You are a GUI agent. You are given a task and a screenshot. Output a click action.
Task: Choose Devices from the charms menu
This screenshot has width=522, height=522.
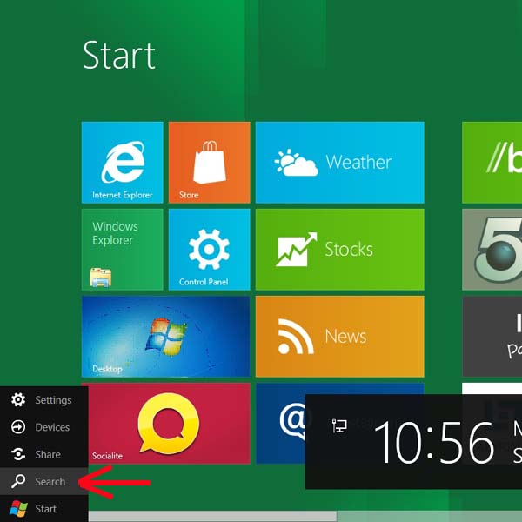coord(43,427)
